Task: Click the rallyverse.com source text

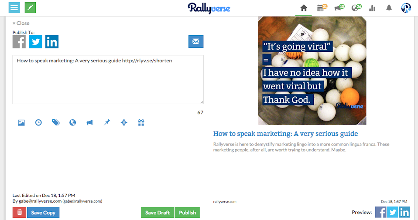Action: (225, 202)
